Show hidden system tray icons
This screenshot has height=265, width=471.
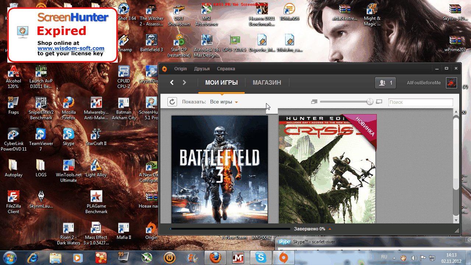(395, 258)
